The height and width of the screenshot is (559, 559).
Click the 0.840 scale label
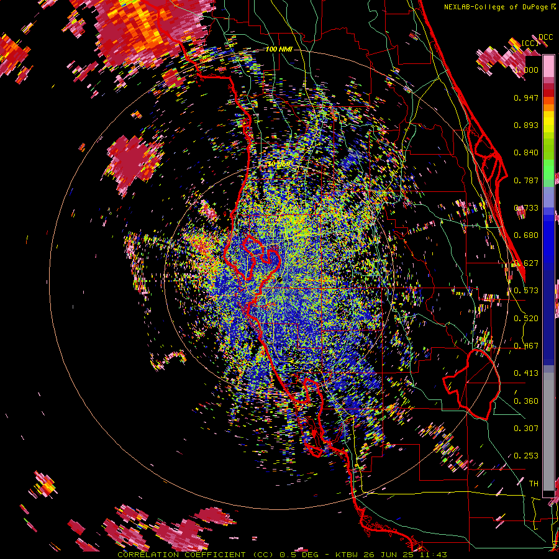coord(526,153)
